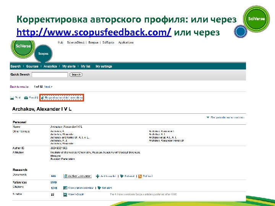Image resolution: width=275 pixels, height=206 pixels.
Task: Click the Author ID number value
Action: (x=59, y=148)
